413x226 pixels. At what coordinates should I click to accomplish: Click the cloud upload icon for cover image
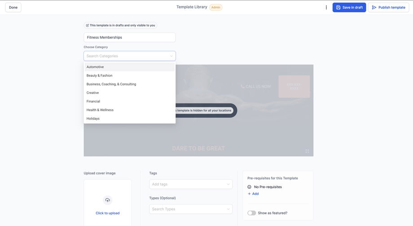[107, 200]
